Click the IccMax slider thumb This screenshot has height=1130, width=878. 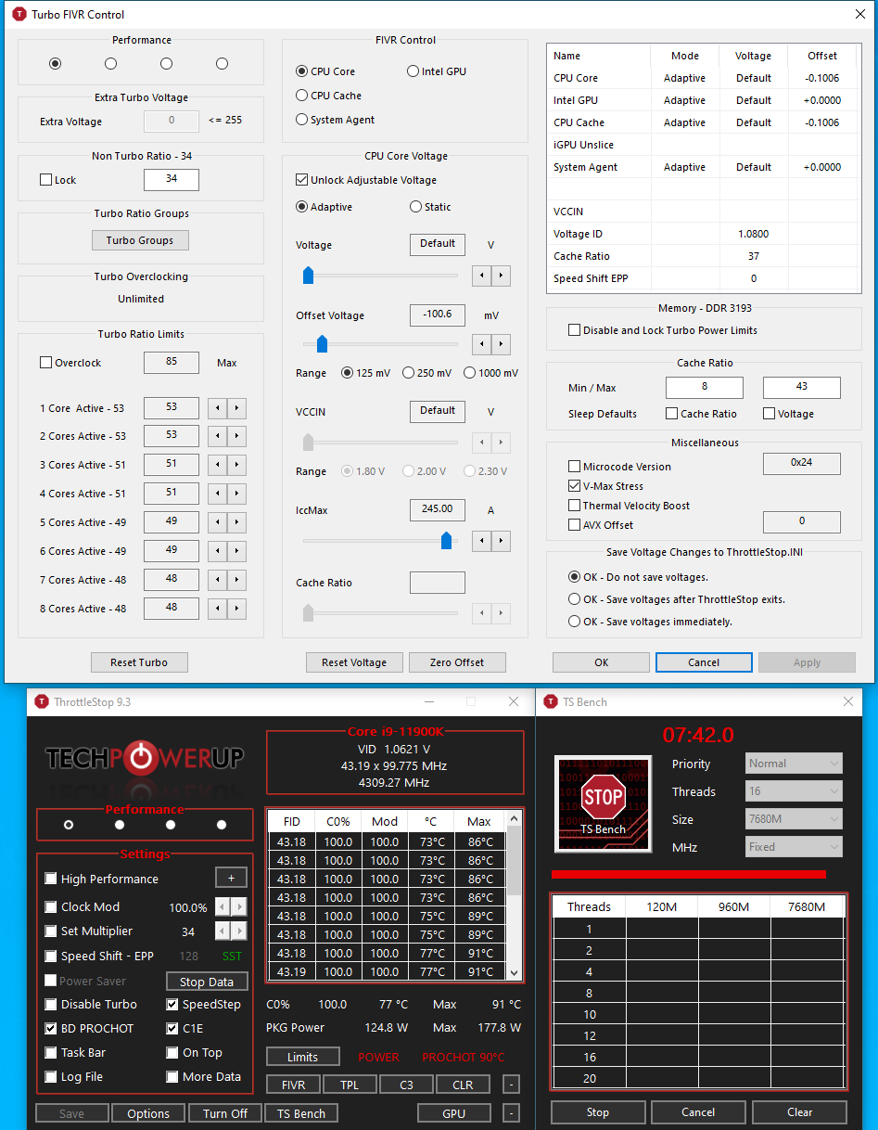(446, 540)
